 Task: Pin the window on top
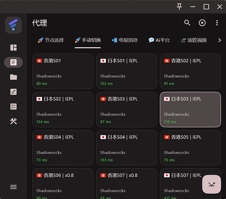179,7
